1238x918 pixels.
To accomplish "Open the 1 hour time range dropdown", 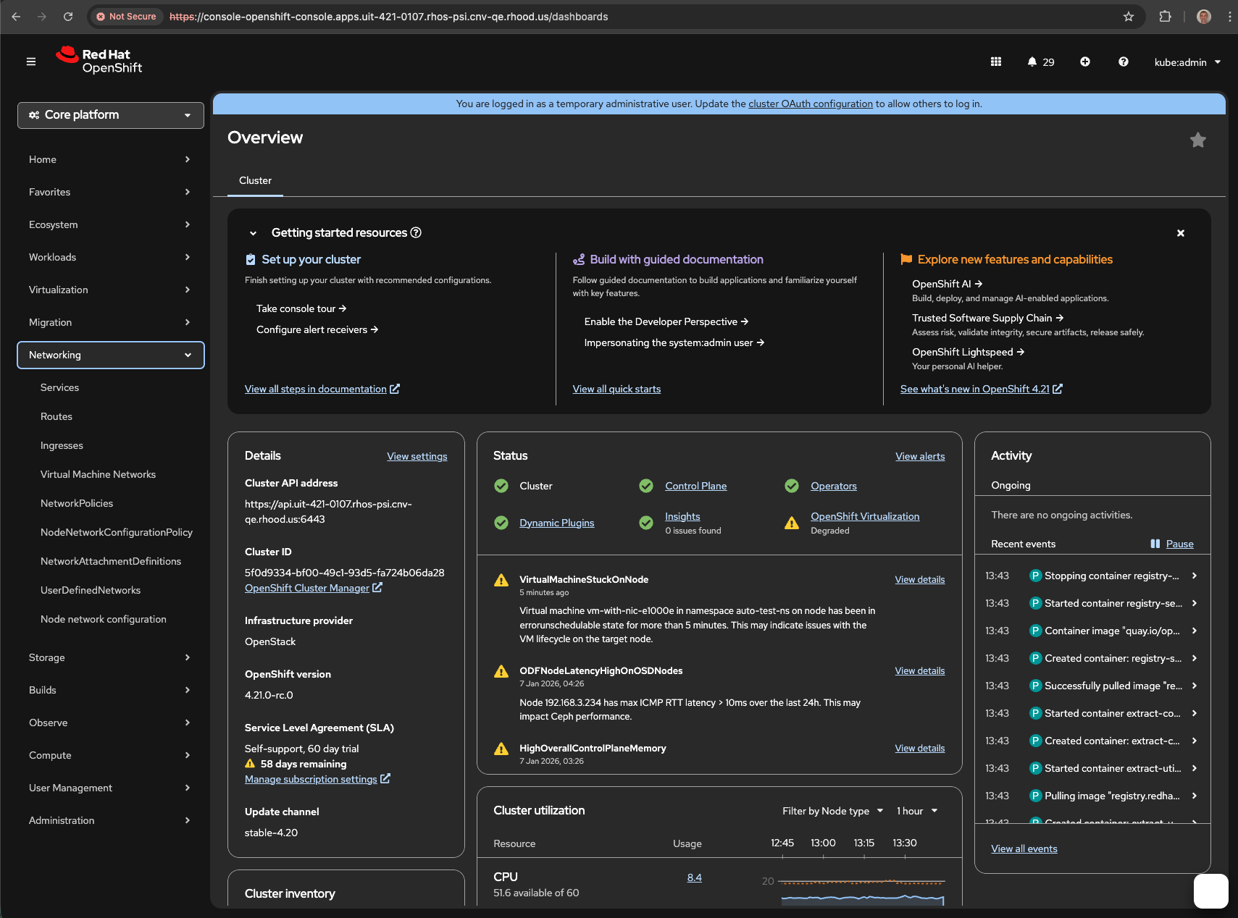I will click(x=916, y=811).
